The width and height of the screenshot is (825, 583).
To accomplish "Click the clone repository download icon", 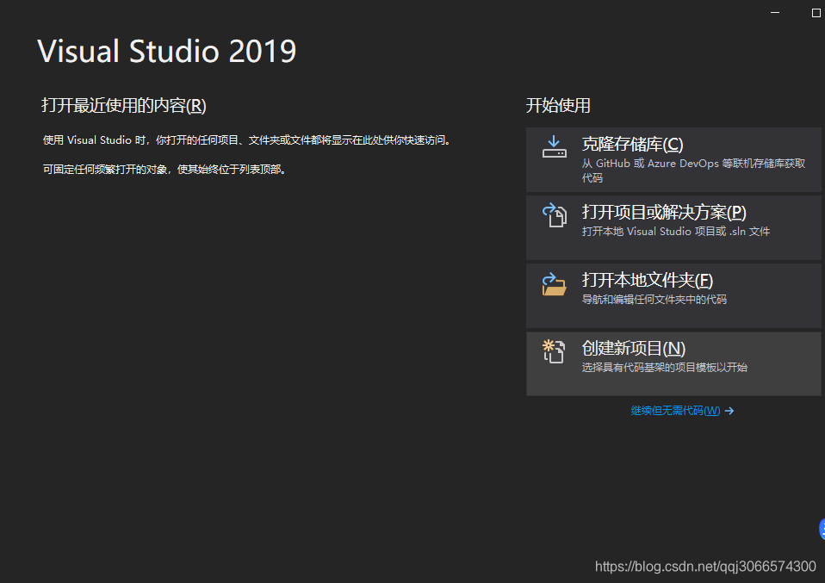I will coord(554,146).
